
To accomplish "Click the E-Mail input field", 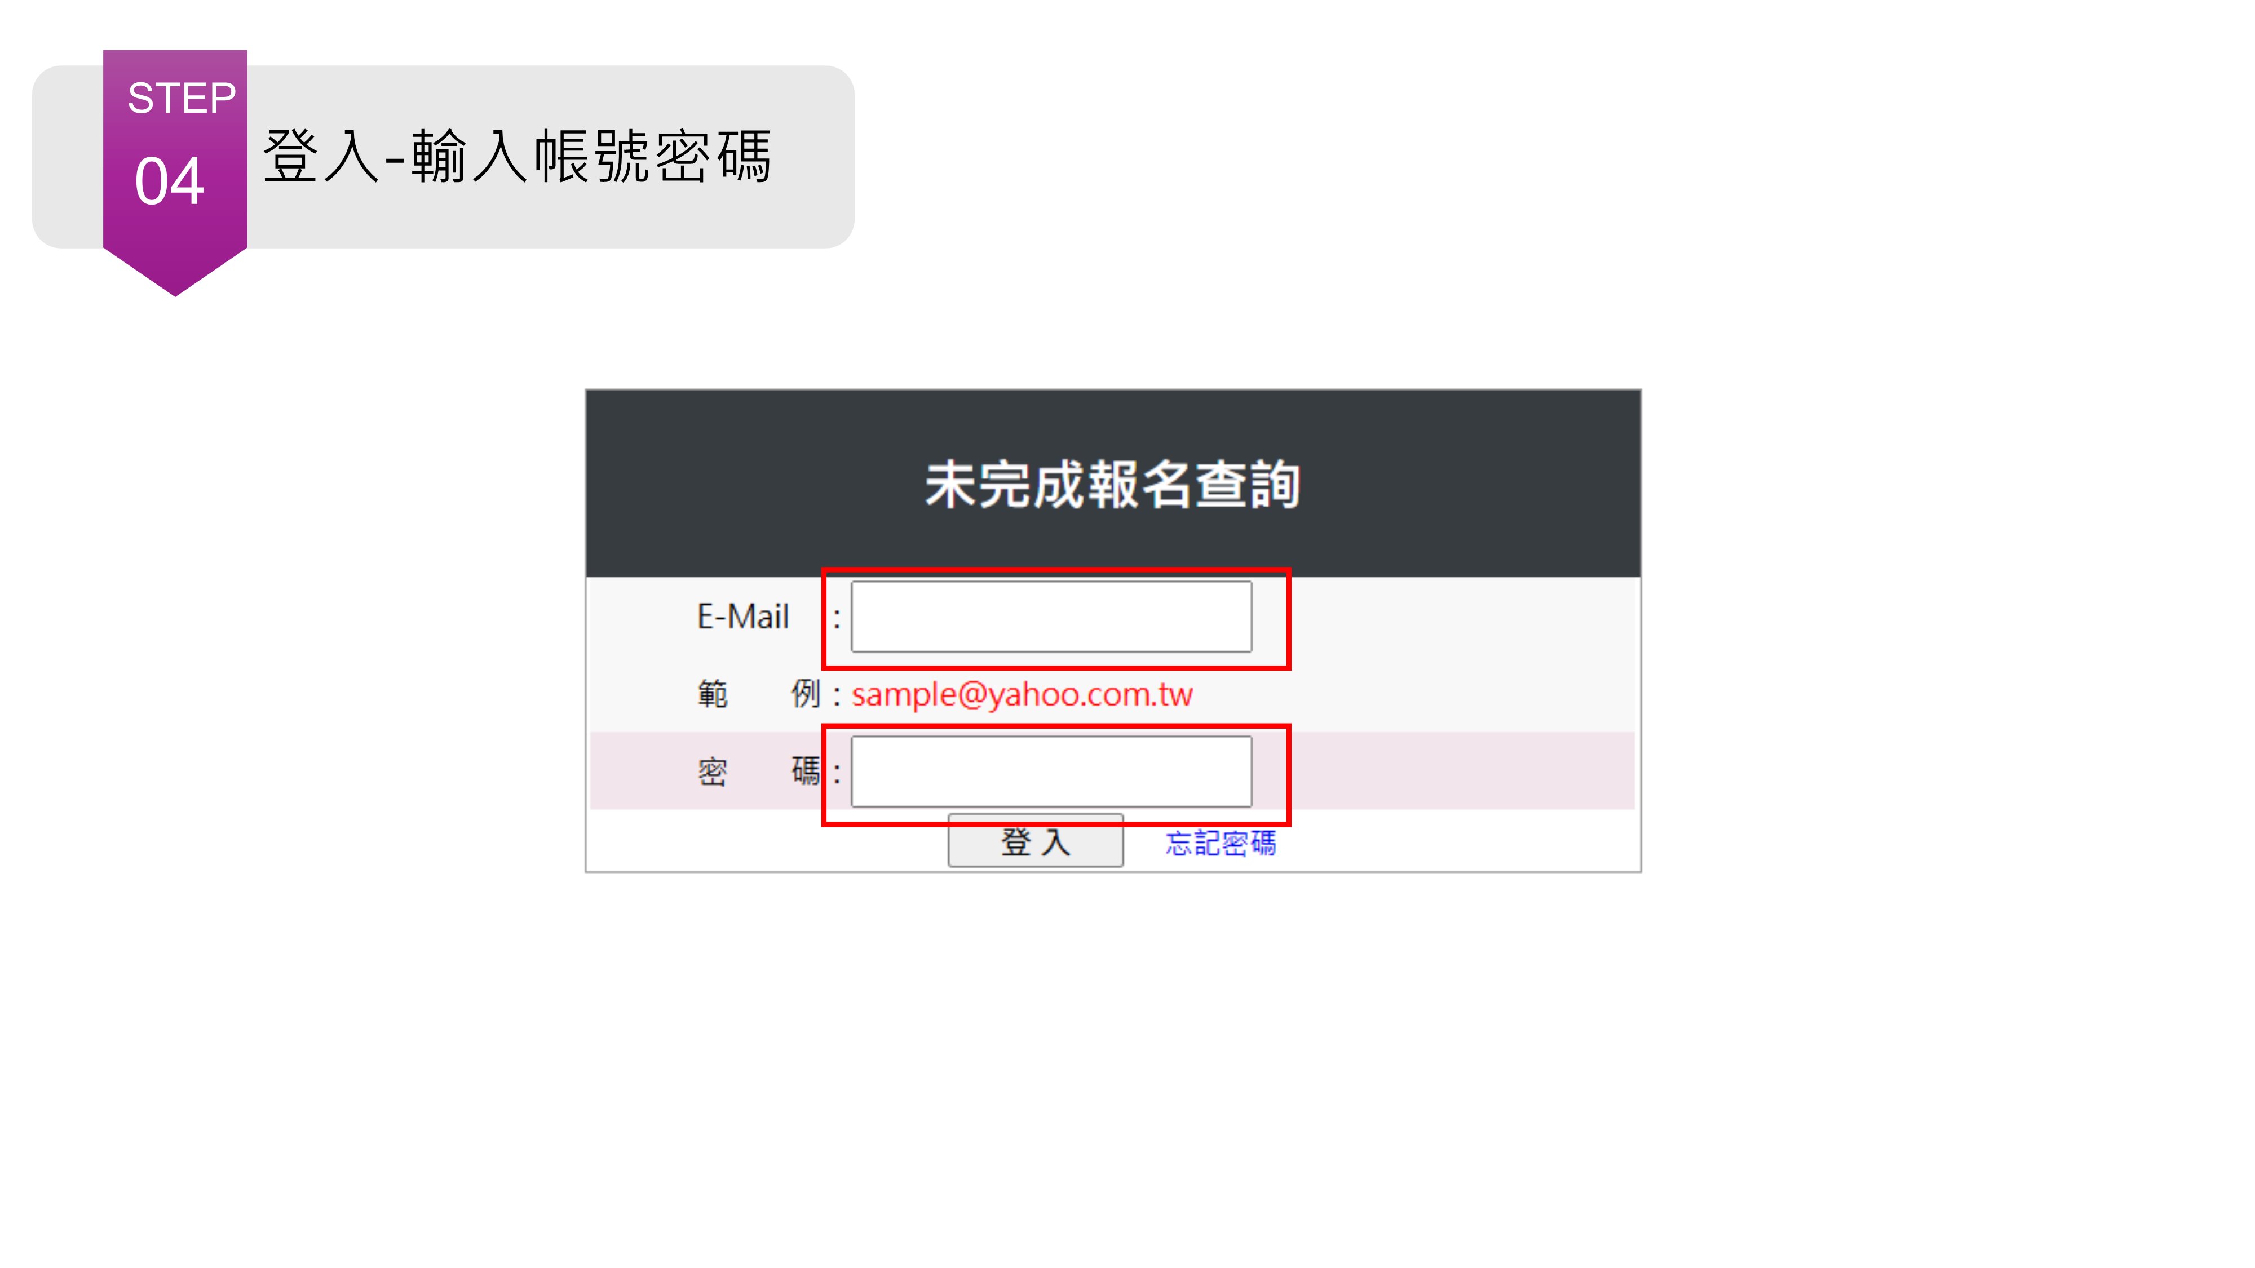I will click(x=1050, y=616).
